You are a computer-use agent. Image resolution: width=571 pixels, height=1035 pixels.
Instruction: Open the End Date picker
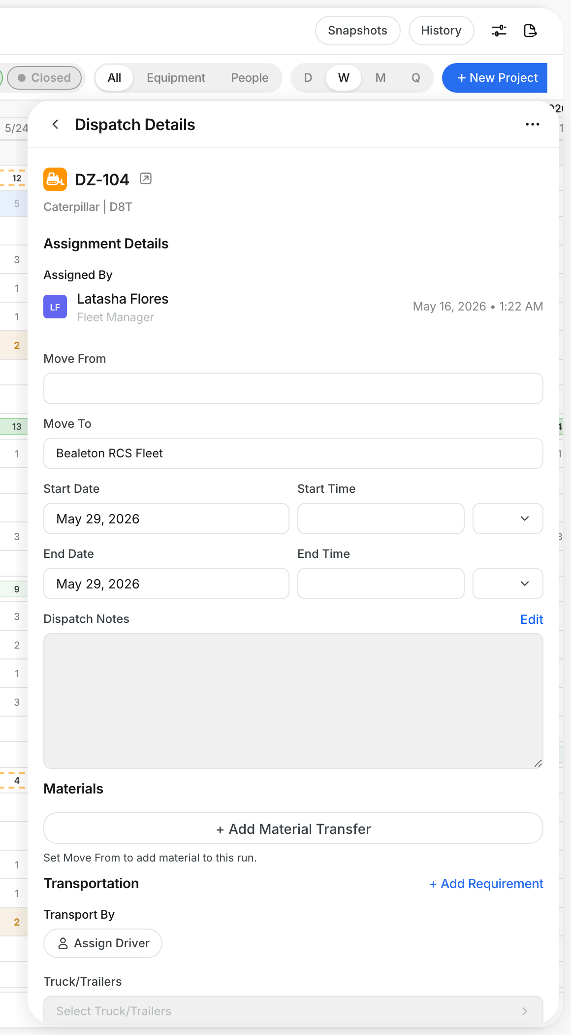166,584
